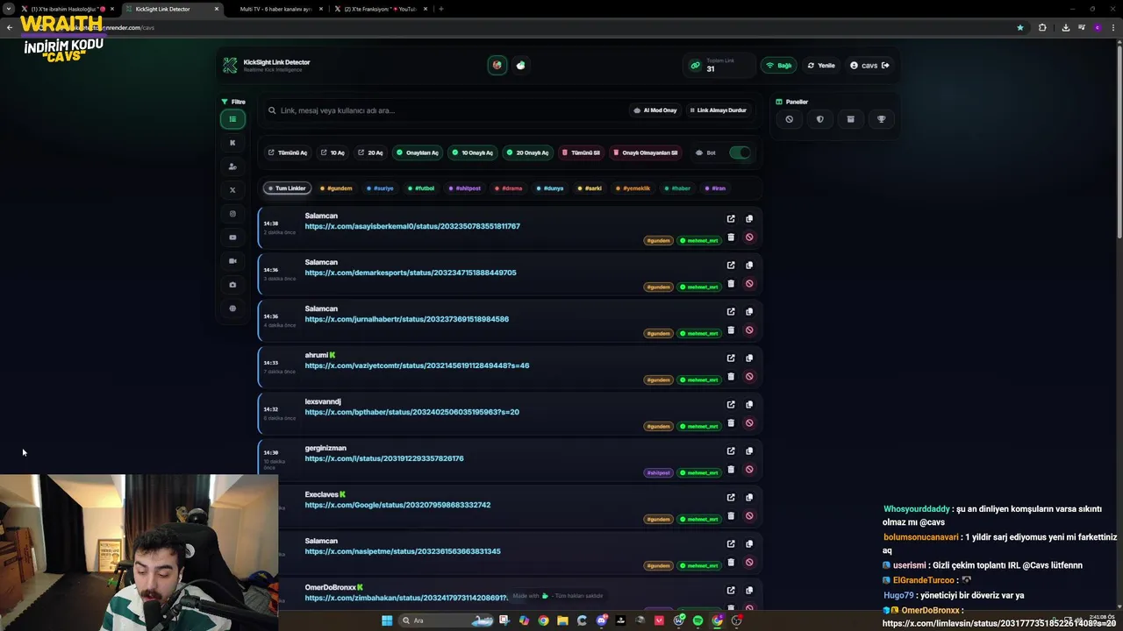Select the video camera filter icon

click(x=232, y=261)
